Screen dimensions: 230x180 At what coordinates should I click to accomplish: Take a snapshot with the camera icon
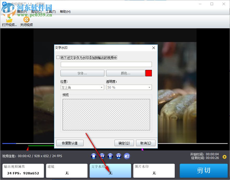[x=127, y=156]
